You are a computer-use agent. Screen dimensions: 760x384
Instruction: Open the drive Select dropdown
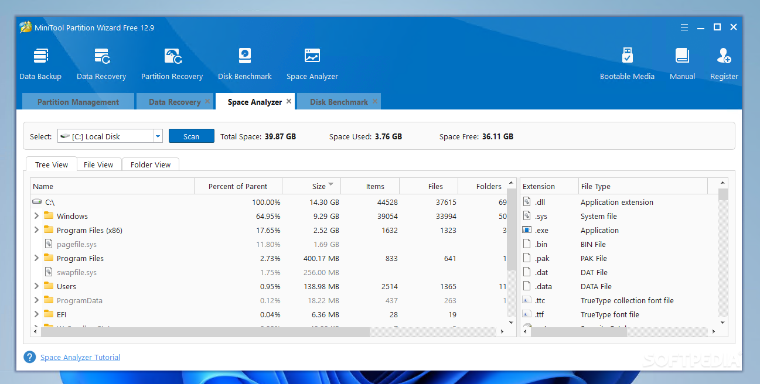click(x=158, y=136)
